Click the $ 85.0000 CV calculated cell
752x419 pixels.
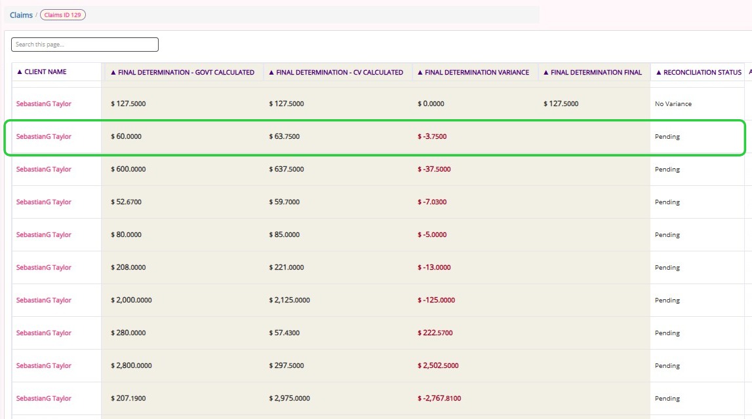(285, 234)
